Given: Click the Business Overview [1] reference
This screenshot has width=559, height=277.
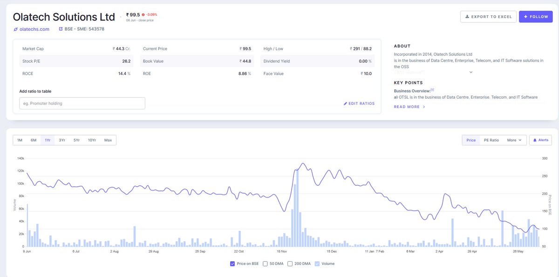Looking at the screenshot, I should [432, 90].
